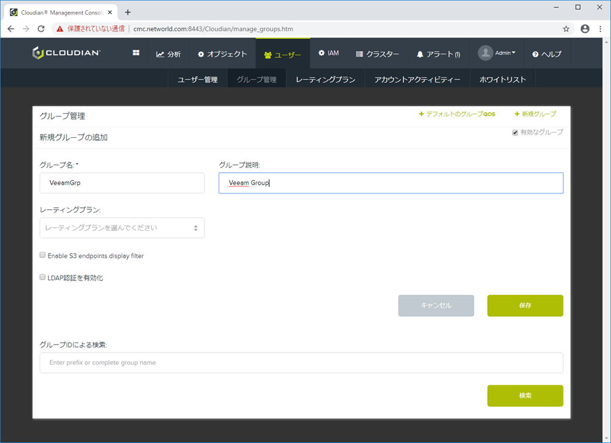Enable the S3 endpoints display filter checkbox

click(x=42, y=255)
